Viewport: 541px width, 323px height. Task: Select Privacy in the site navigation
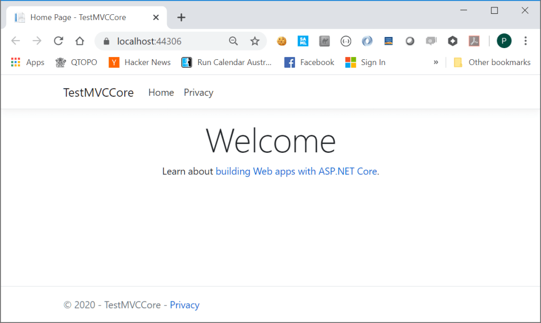pyautogui.click(x=198, y=93)
